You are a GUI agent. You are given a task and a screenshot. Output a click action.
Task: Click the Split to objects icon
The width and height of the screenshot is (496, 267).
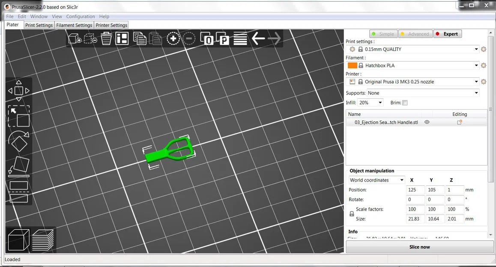pos(207,39)
